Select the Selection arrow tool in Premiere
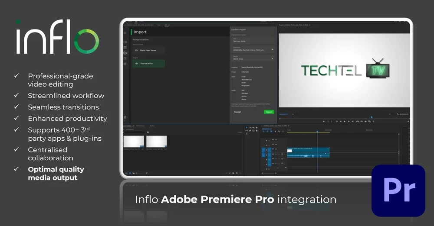434x226 pixels. click(x=247, y=128)
